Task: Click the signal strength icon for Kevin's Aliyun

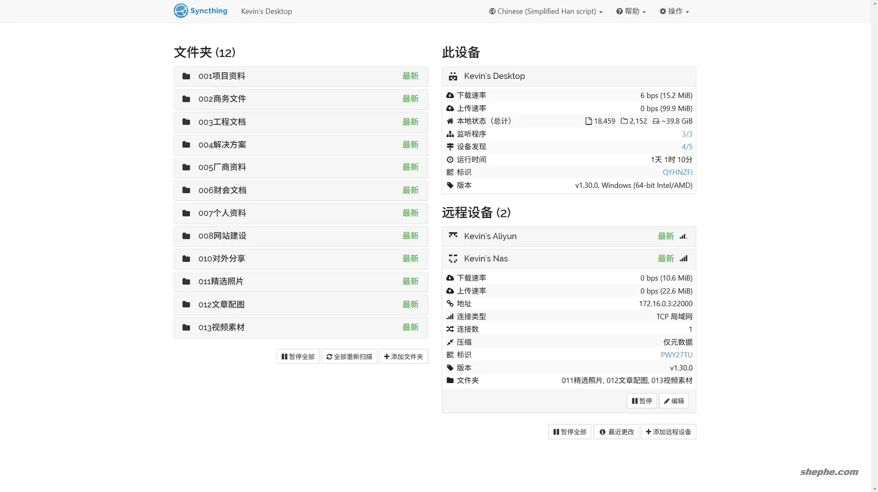Action: point(683,237)
